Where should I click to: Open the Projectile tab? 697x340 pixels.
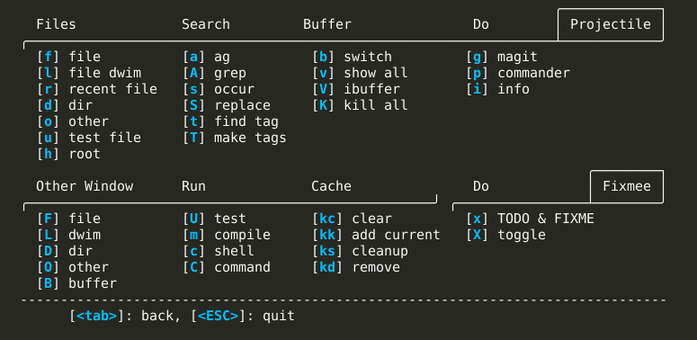[611, 24]
